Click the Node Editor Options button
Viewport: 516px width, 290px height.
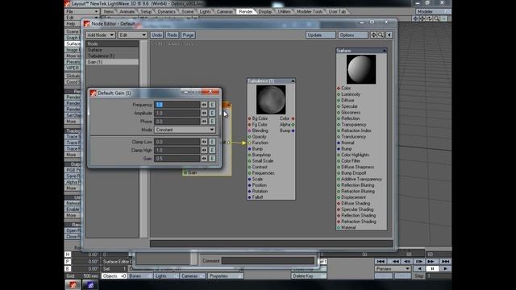tap(353, 35)
